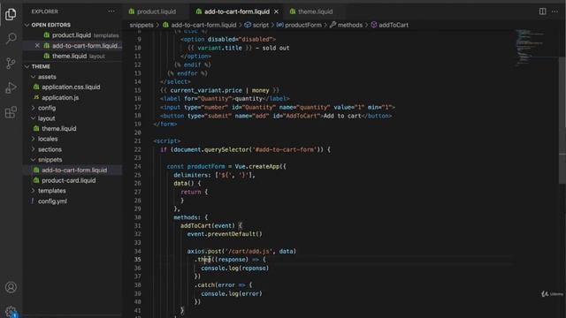Open product-card.liquid file
Viewport: 566px width, 318px height.
(x=69, y=180)
